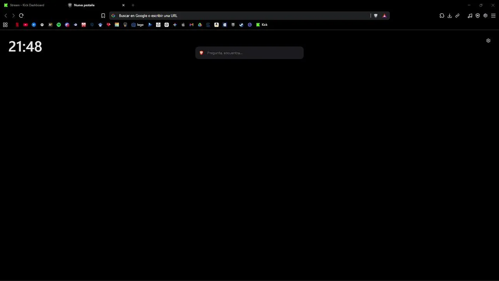Go back to previous page

point(5,16)
